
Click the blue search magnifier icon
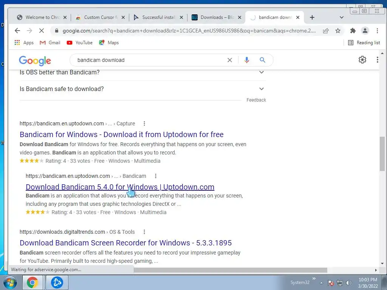point(262,60)
